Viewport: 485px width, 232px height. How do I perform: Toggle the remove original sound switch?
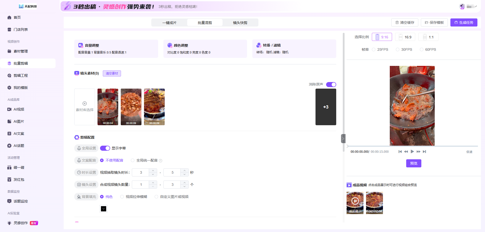click(x=331, y=85)
